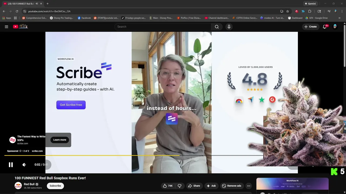Click the sponsored info icon next to Sponsored
Viewport: 346px width, 194px height.
20,151
